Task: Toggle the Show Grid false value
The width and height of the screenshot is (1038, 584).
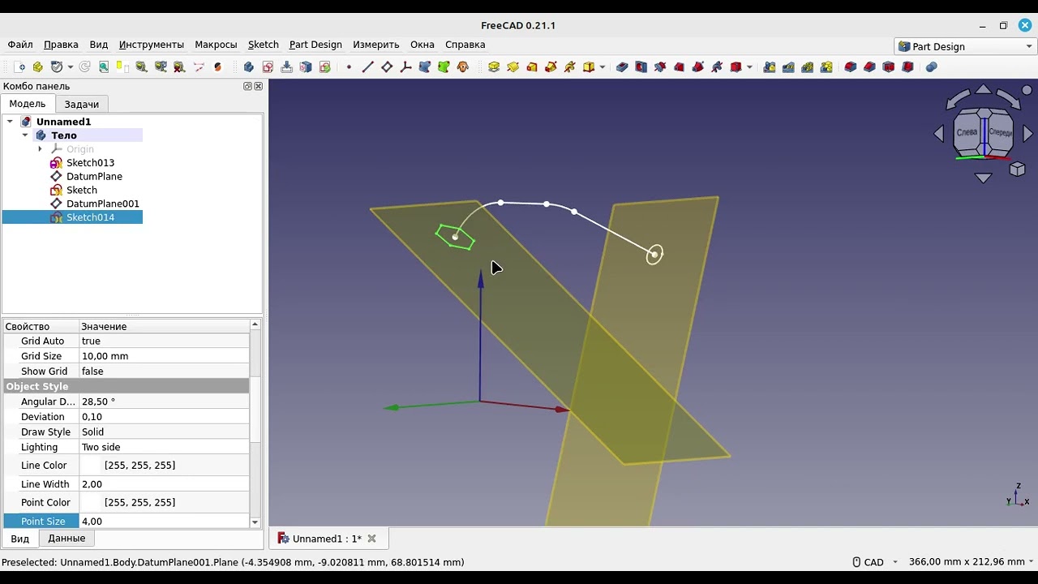Action: (165, 371)
